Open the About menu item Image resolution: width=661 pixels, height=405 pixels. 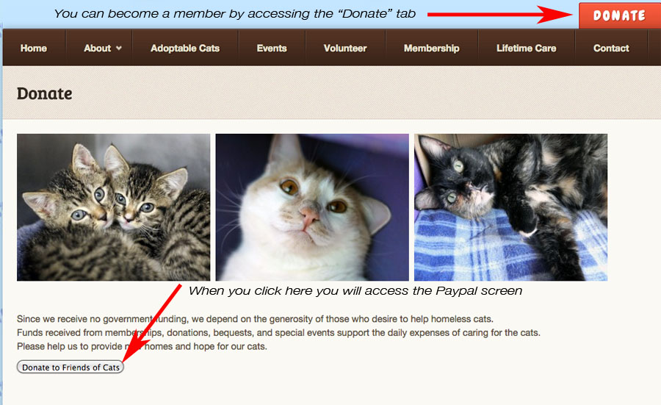(x=98, y=48)
